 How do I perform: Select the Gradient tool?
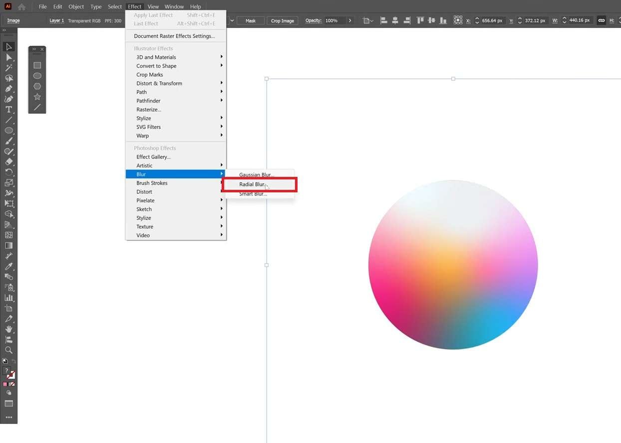8,246
